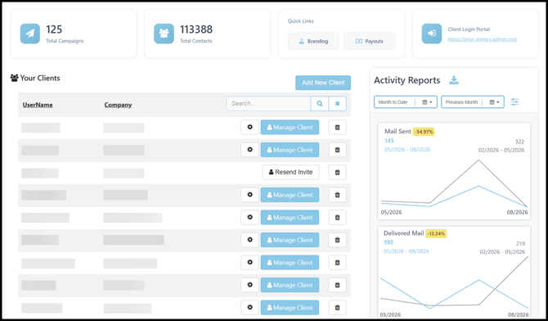The width and height of the screenshot is (548, 321).
Task: Click the Activity Reports heading
Action: (x=407, y=80)
